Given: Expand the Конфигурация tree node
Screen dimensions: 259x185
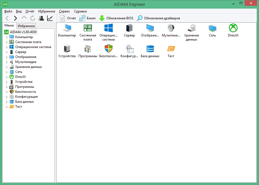Looking at the screenshot, I should pos(7,97).
